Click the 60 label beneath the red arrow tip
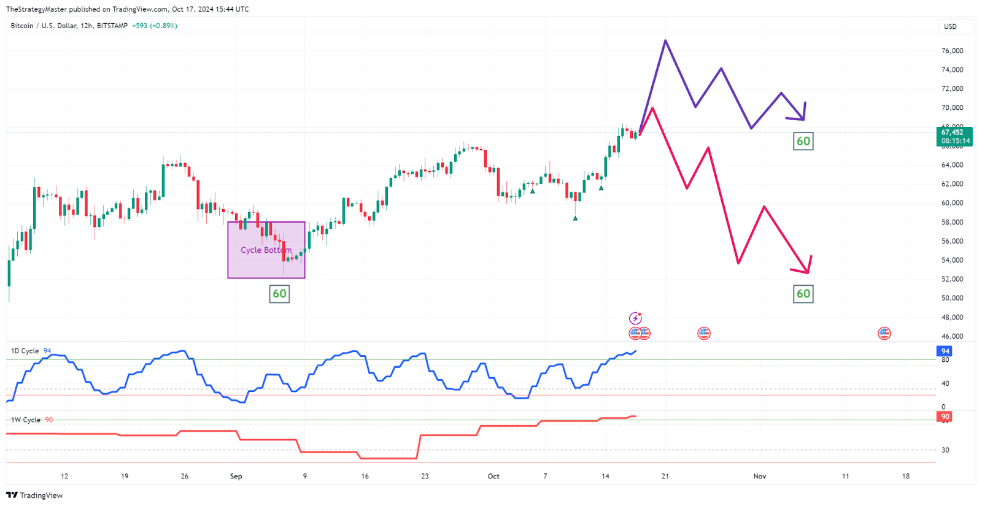Viewport: 982px width, 506px height. point(803,294)
